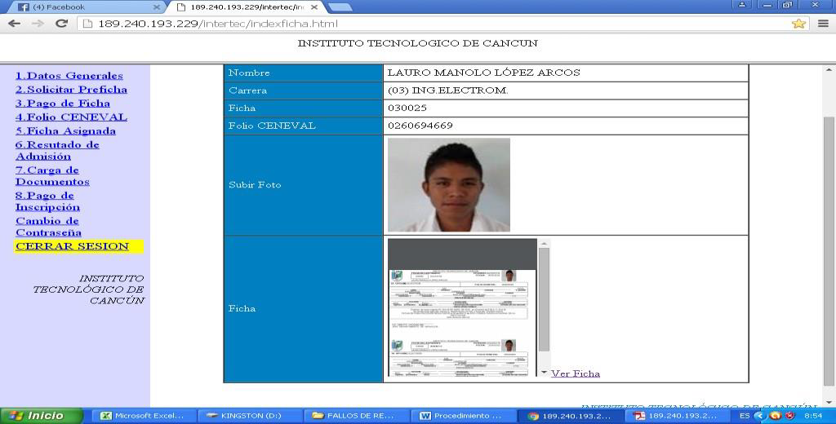Close the Facebook tab
The image size is (836, 424).
[156, 7]
